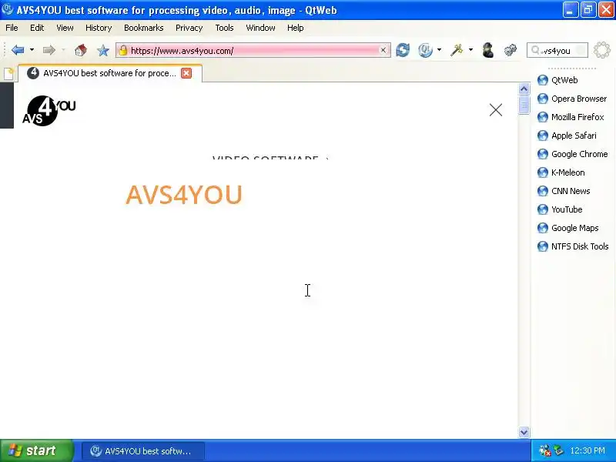Click the Forward navigation arrow
This screenshot has height=462, width=616.
[x=49, y=50]
